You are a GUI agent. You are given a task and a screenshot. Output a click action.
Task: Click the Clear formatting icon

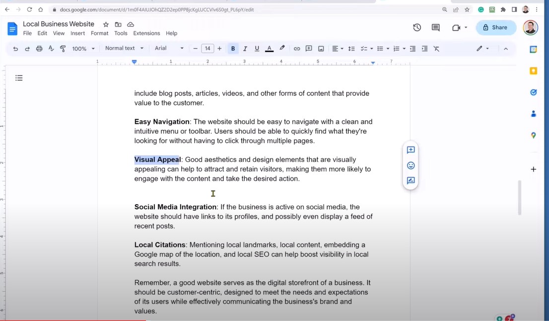(437, 49)
